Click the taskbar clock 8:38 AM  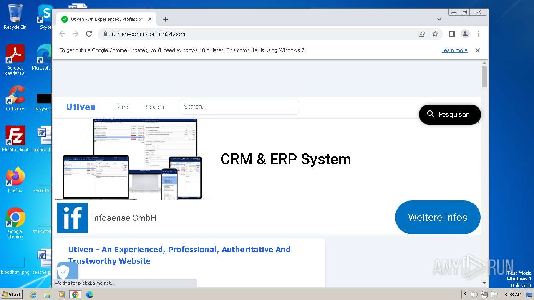point(513,295)
